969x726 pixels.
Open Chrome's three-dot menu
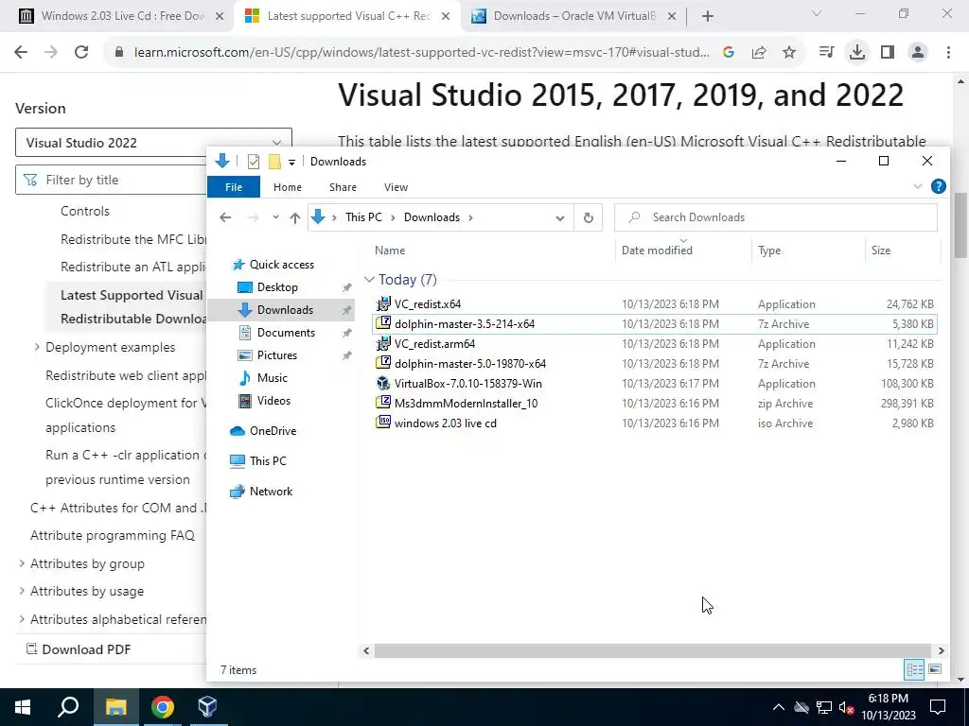click(x=948, y=53)
